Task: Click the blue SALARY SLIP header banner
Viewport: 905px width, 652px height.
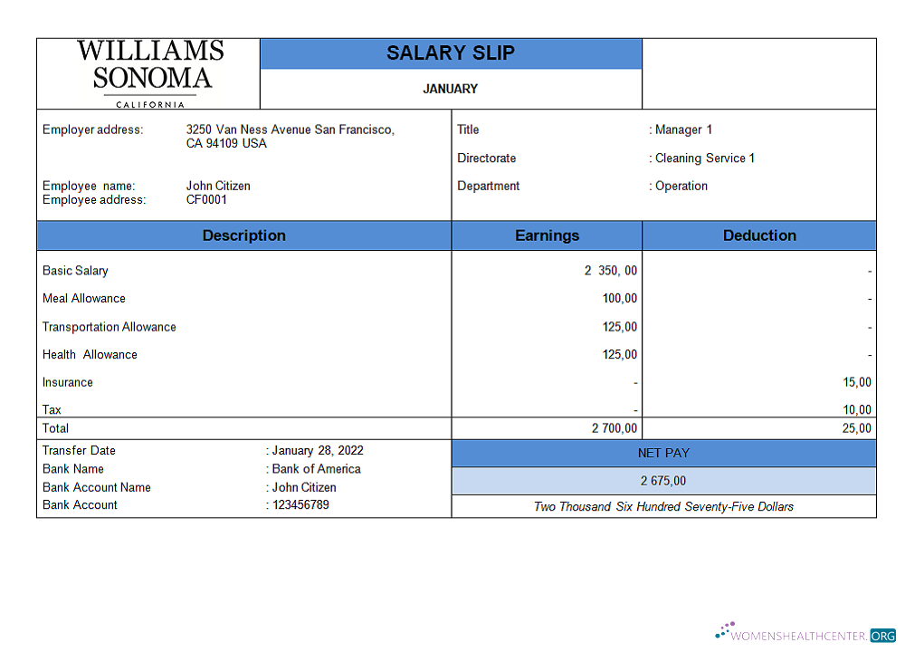Action: click(451, 53)
